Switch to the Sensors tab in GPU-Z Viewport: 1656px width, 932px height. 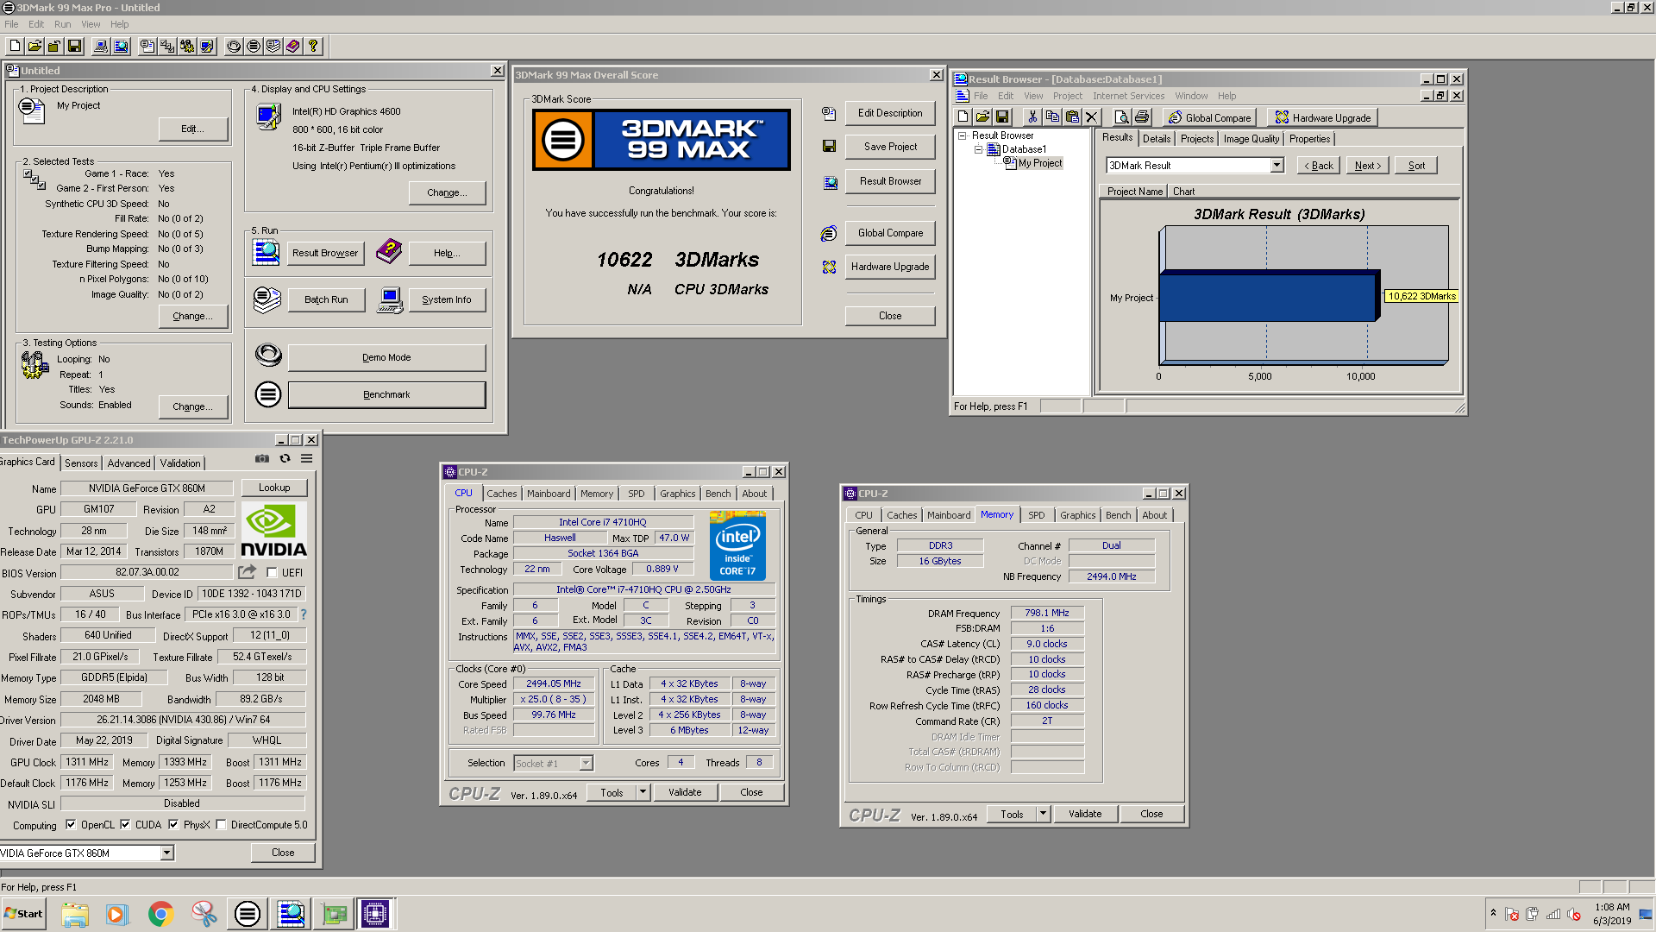[81, 463]
